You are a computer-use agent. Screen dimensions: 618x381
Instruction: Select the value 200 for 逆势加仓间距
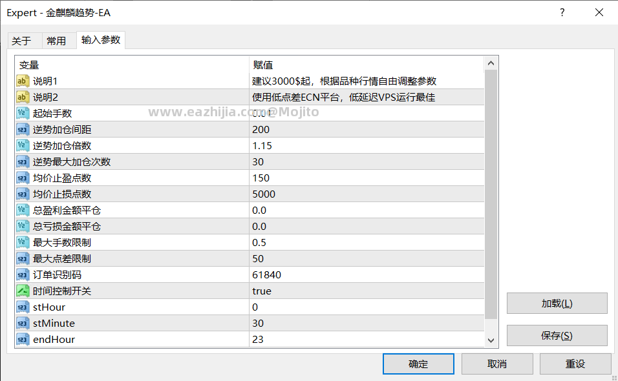click(261, 130)
